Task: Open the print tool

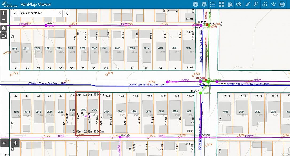Action: coord(282,4)
